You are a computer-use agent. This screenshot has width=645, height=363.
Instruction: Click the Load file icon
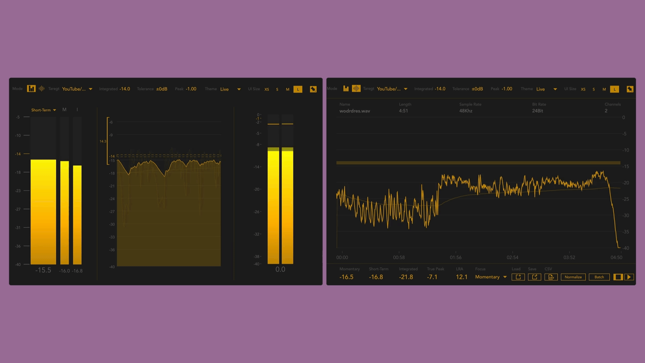[x=518, y=277]
